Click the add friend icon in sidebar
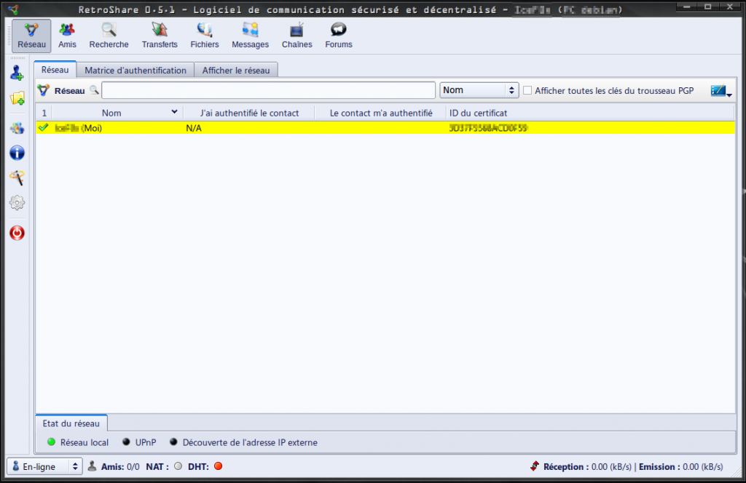This screenshot has height=483, width=746. [x=17, y=73]
